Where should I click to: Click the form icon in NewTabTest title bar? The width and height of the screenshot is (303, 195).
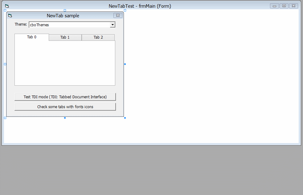coord(7,6)
